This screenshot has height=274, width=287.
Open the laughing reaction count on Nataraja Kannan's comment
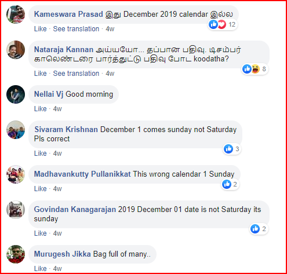click(255, 69)
